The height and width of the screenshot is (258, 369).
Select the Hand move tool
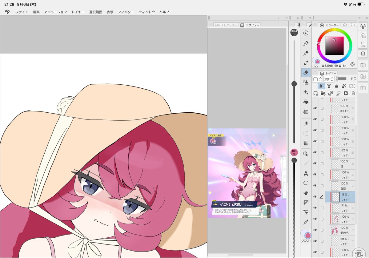click(306, 193)
